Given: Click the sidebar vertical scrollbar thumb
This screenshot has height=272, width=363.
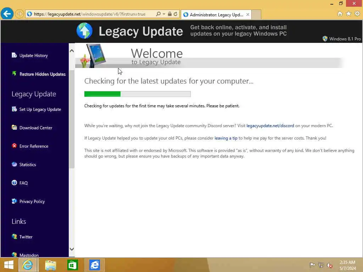Looking at the screenshot, I should click(x=72, y=119).
